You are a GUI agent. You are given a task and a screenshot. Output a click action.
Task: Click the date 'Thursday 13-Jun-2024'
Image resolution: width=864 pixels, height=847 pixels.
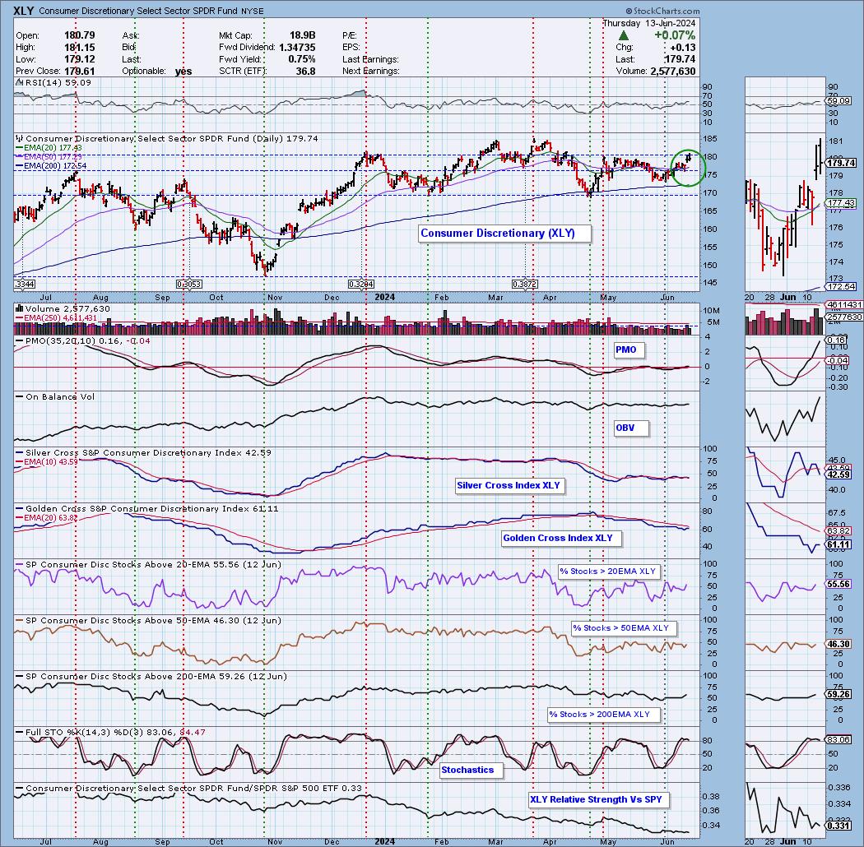click(x=648, y=23)
